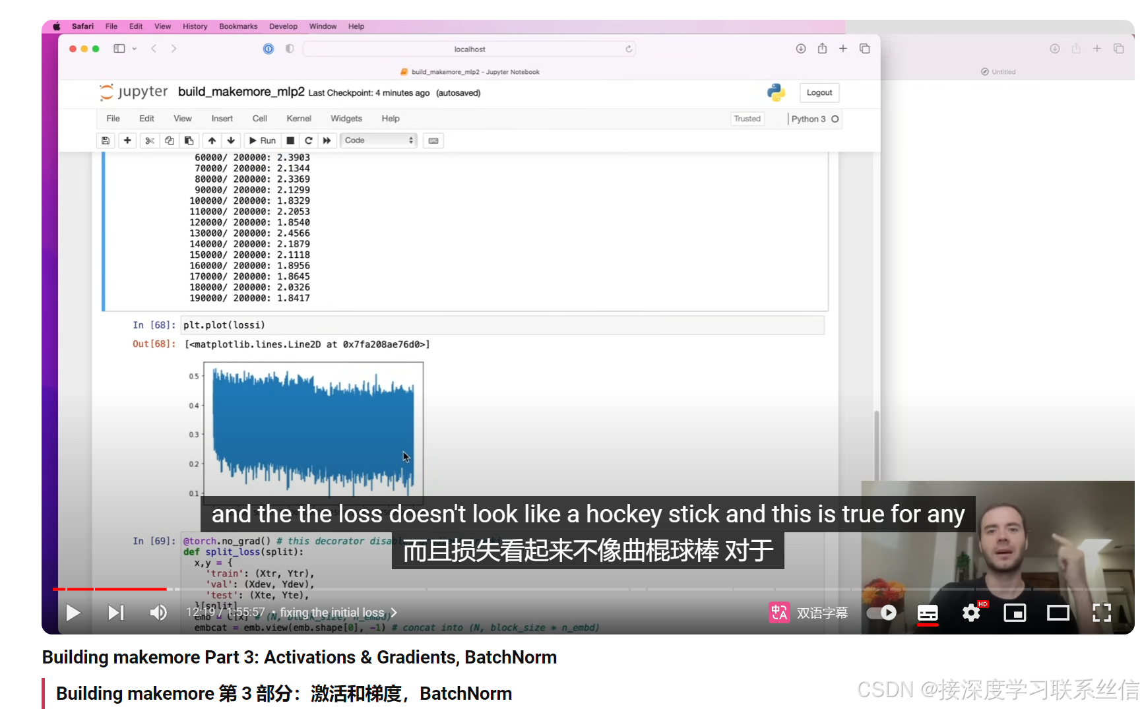Open Bookmarks menu in menu bar

[238, 26]
